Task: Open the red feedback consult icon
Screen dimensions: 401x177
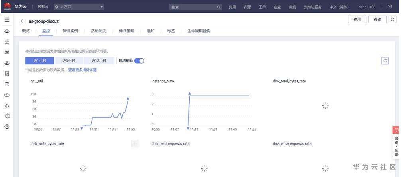Action: coord(396,130)
